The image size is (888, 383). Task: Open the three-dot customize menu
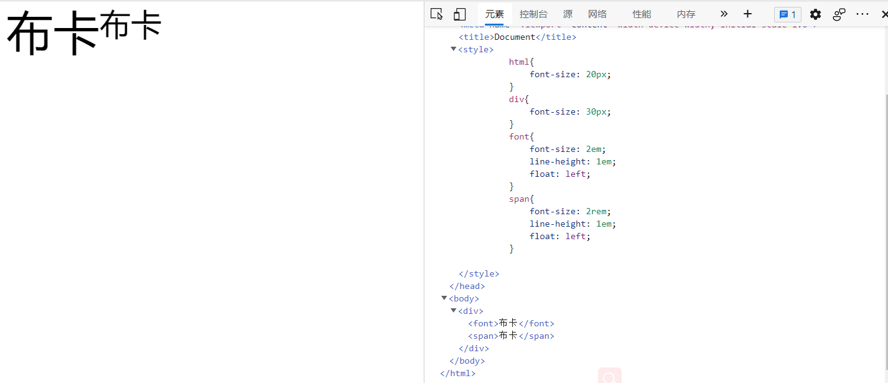(862, 14)
